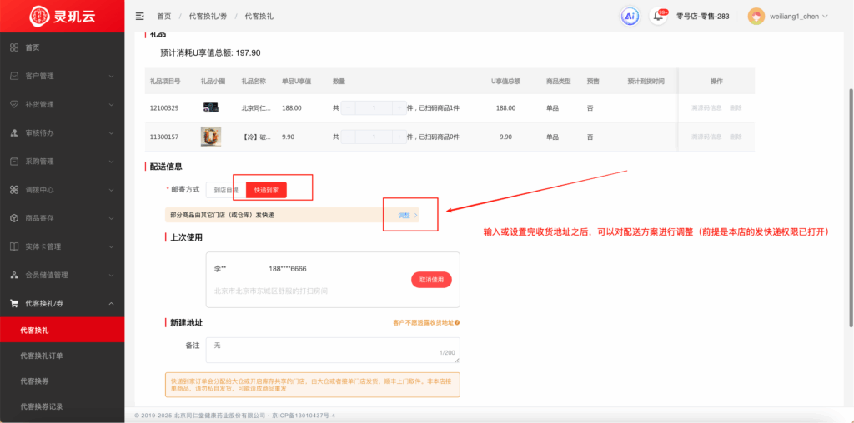Collapse the sidebar with the hamburger icon

139,16
